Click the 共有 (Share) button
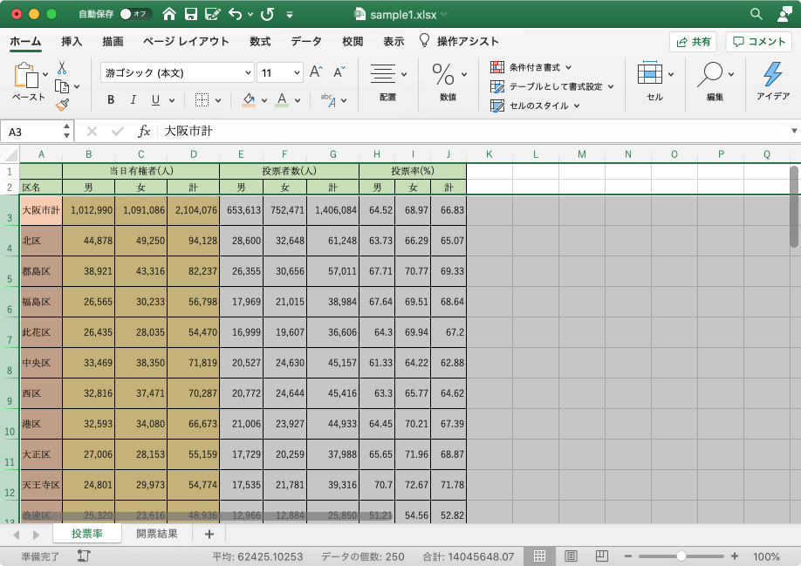 (x=693, y=41)
